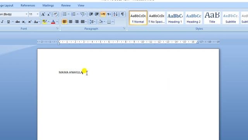This screenshot has height=140, width=248.
Task: Switch to the View tab
Action: tap(81, 5)
